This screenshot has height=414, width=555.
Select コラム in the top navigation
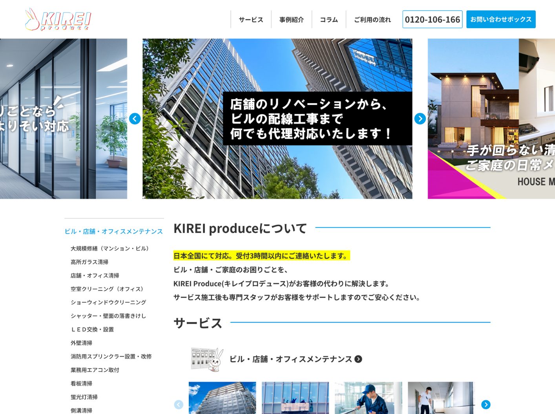(329, 20)
